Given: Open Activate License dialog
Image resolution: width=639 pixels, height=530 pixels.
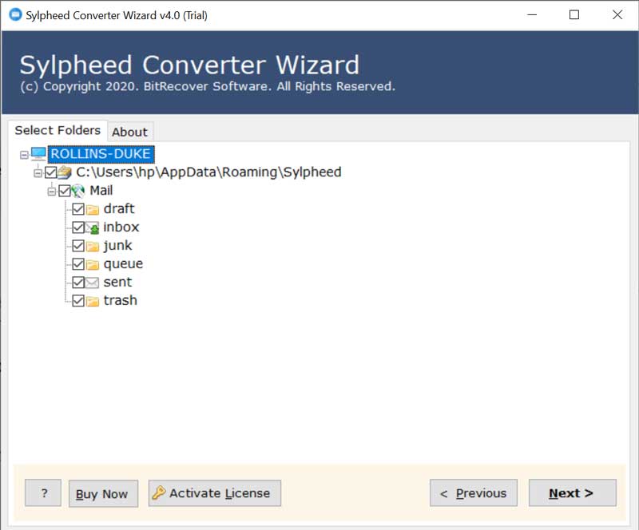Looking at the screenshot, I should [x=215, y=493].
